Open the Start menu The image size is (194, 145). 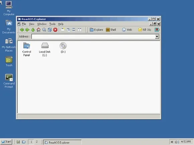click(6, 142)
